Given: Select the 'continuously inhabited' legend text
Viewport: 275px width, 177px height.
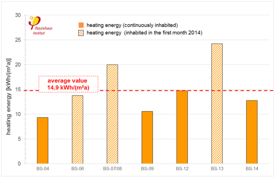Looking at the screenshot, I should click(132, 25).
